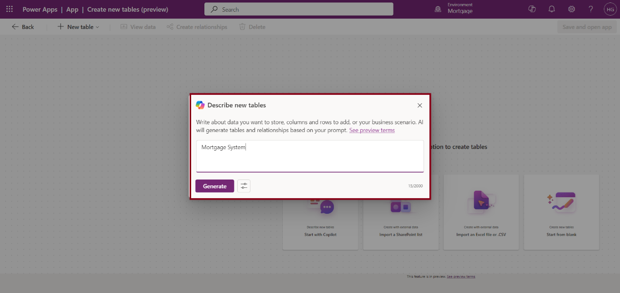Close the Describe new tables dialog
Screen dimensions: 620x293
click(420, 105)
